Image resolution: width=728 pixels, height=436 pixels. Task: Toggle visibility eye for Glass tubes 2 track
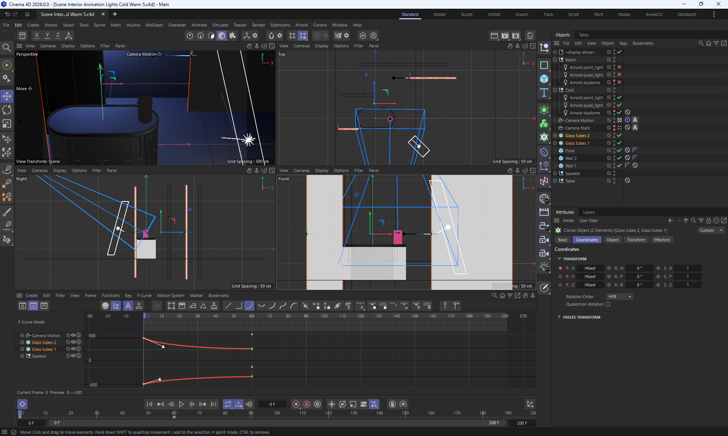pyautogui.click(x=73, y=342)
